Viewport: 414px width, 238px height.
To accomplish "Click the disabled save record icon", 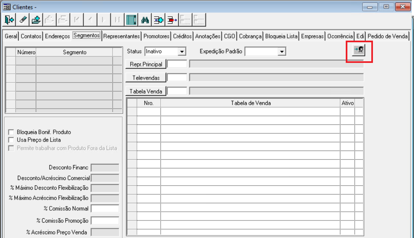I will pos(49,20).
